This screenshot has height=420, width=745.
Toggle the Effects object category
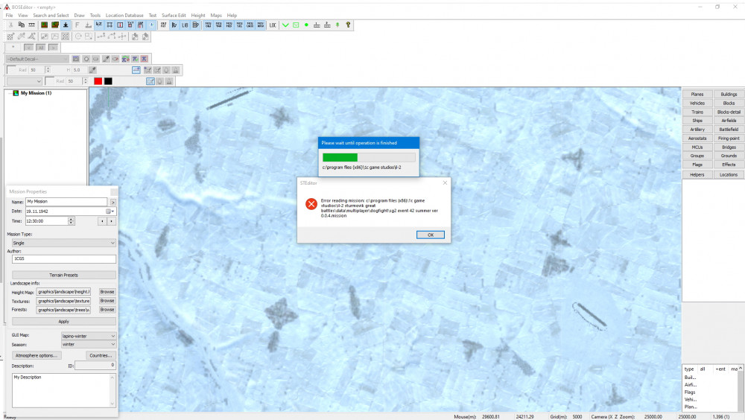[729, 165]
